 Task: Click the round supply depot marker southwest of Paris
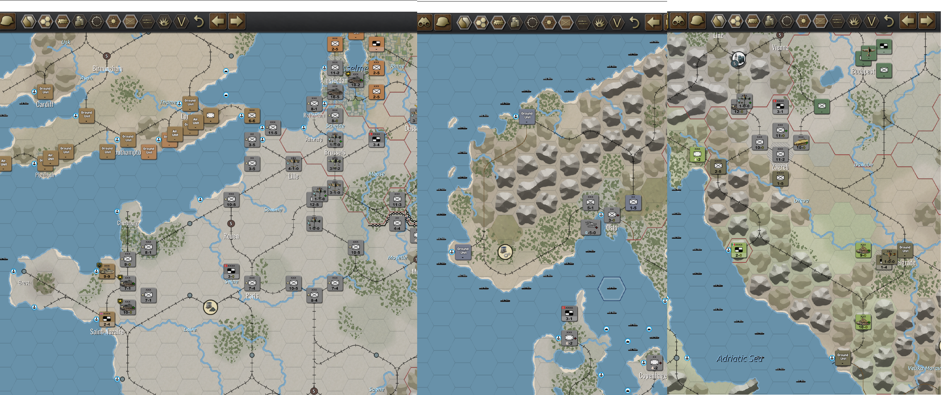pos(210,307)
